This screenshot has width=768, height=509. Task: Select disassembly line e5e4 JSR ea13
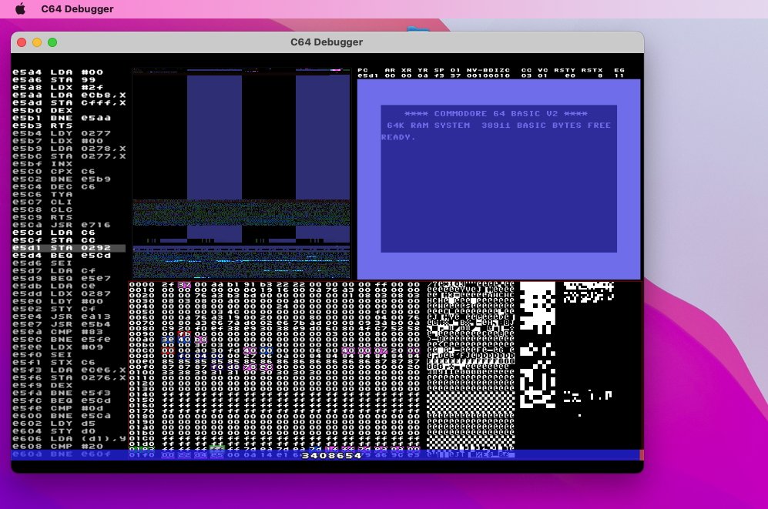pyautogui.click(x=62, y=316)
